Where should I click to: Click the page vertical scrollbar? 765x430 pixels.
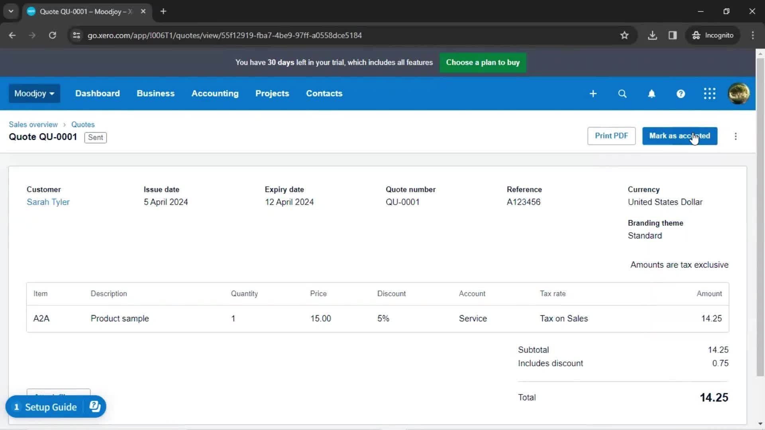pos(760,217)
